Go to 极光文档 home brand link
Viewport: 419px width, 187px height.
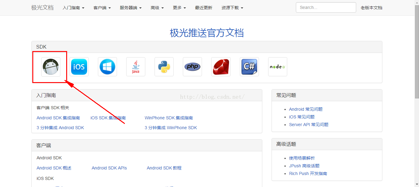point(42,8)
